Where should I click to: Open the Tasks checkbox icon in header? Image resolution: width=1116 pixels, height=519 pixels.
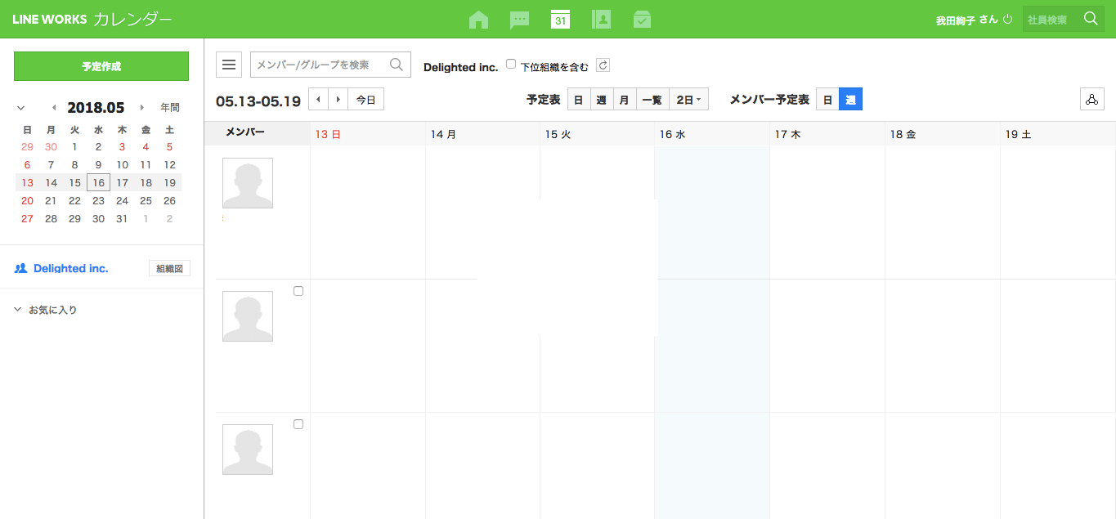[642, 20]
